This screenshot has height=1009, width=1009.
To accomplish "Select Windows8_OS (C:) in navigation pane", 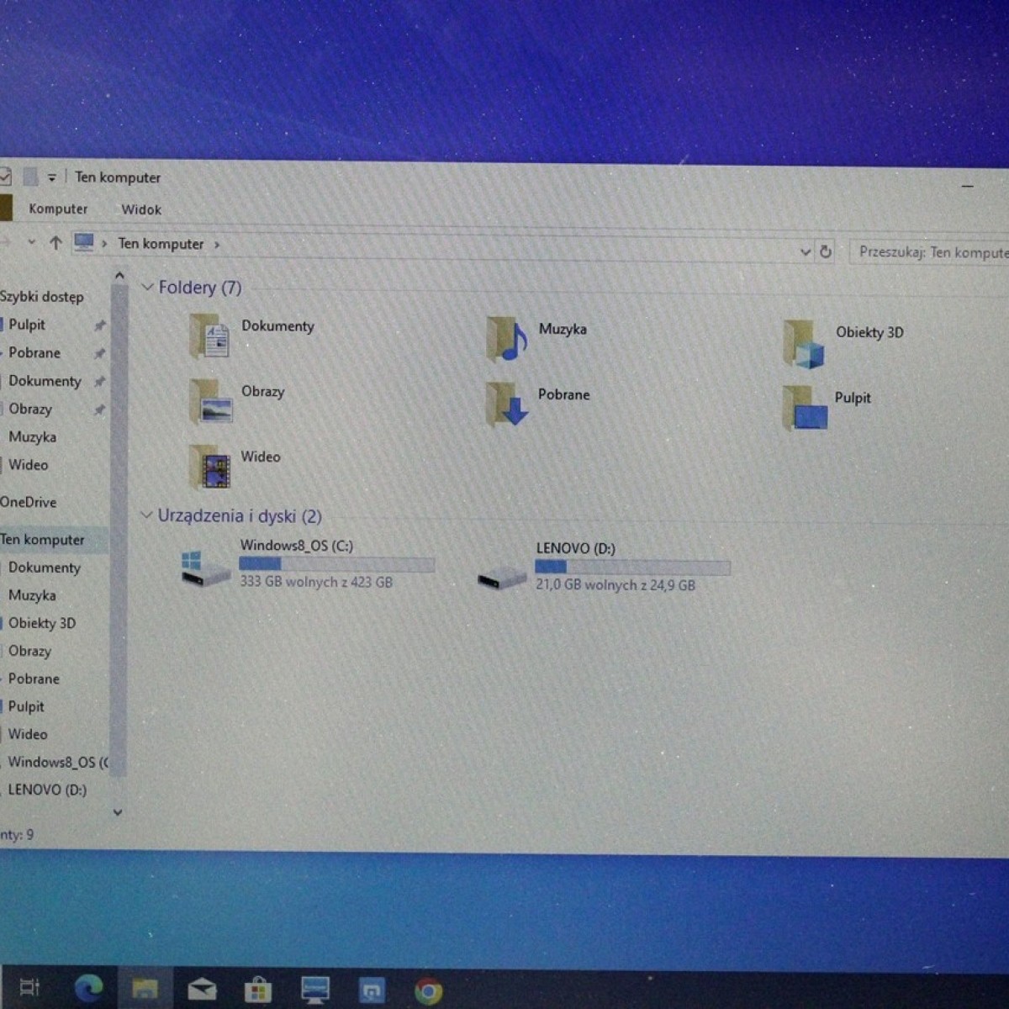I will click(x=57, y=763).
